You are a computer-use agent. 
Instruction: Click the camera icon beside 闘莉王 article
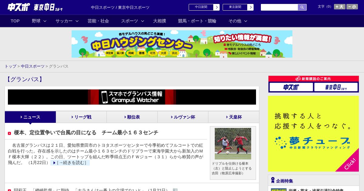(x=175, y=190)
